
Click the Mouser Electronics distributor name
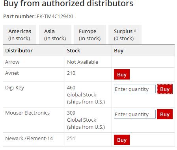pos(27,113)
